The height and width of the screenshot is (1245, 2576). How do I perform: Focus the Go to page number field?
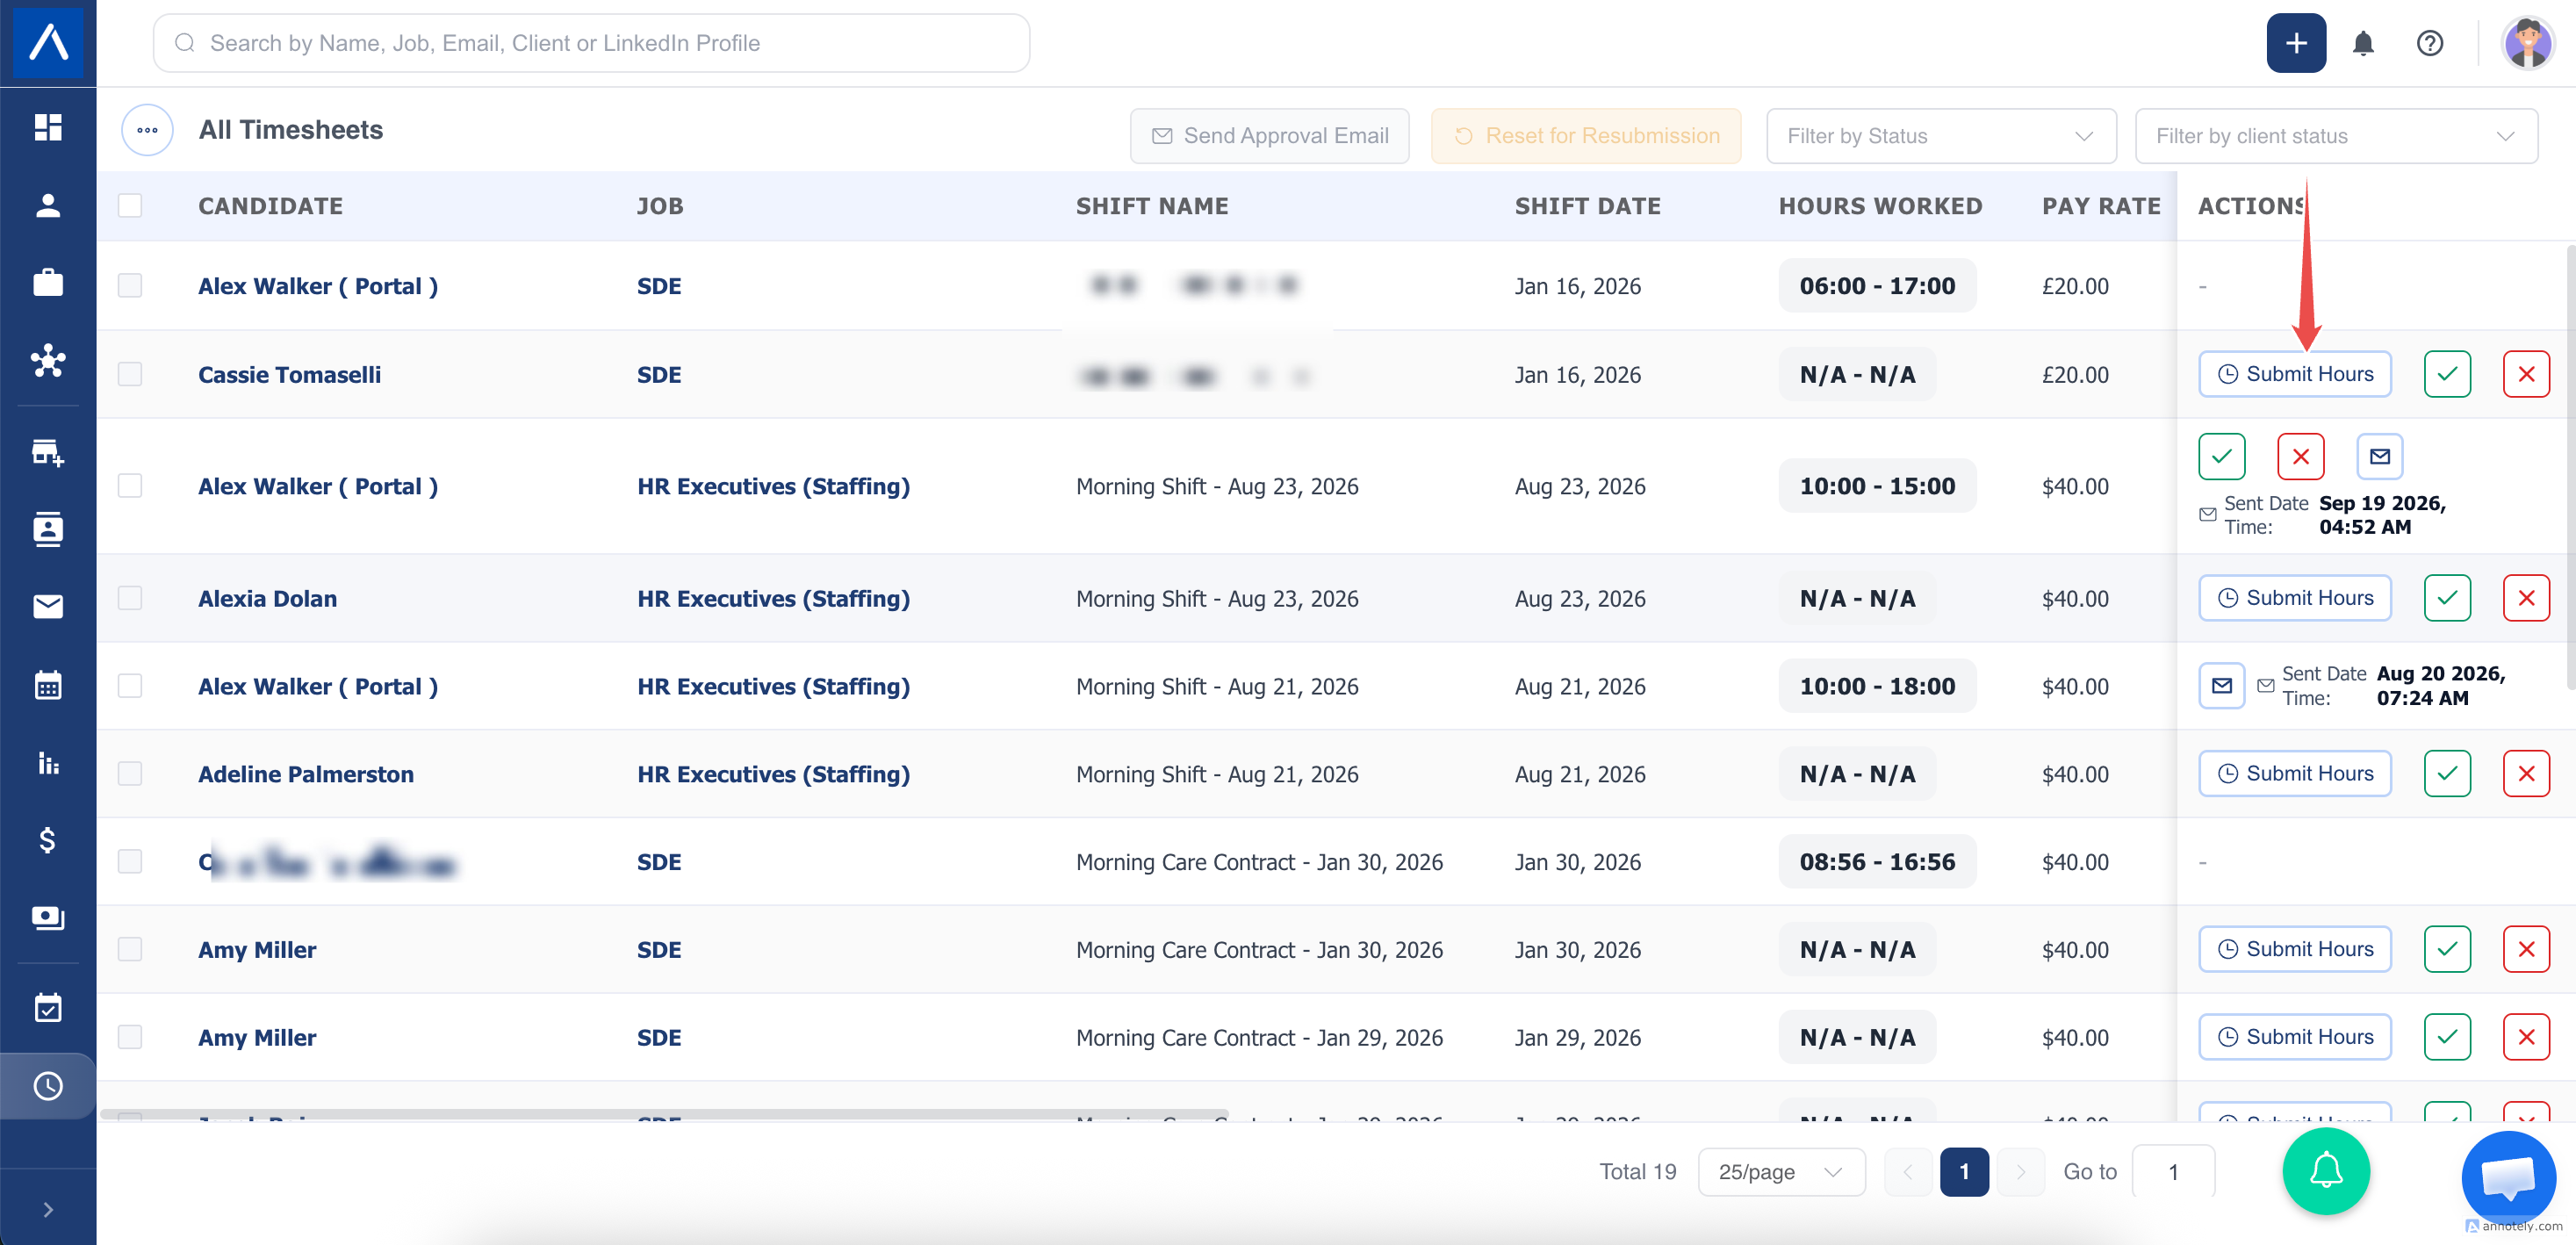[x=2172, y=1172]
